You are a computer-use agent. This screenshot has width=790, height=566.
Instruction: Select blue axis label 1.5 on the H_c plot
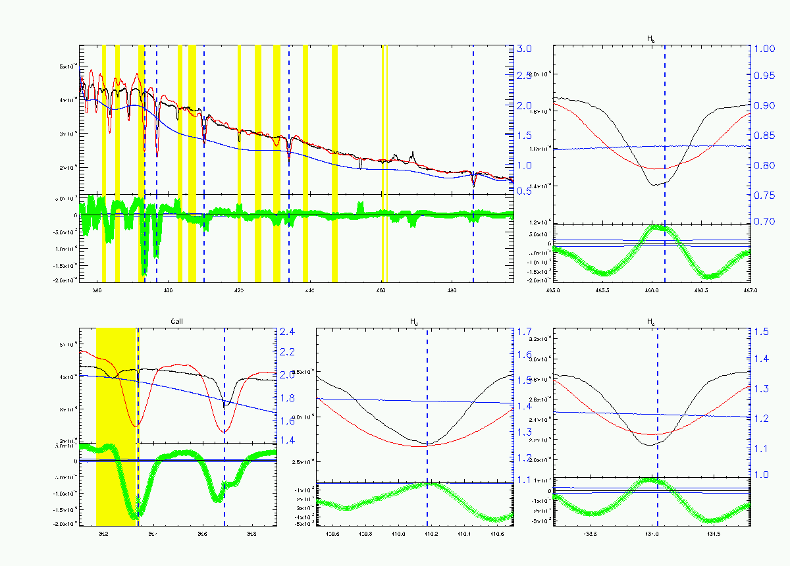[761, 332]
